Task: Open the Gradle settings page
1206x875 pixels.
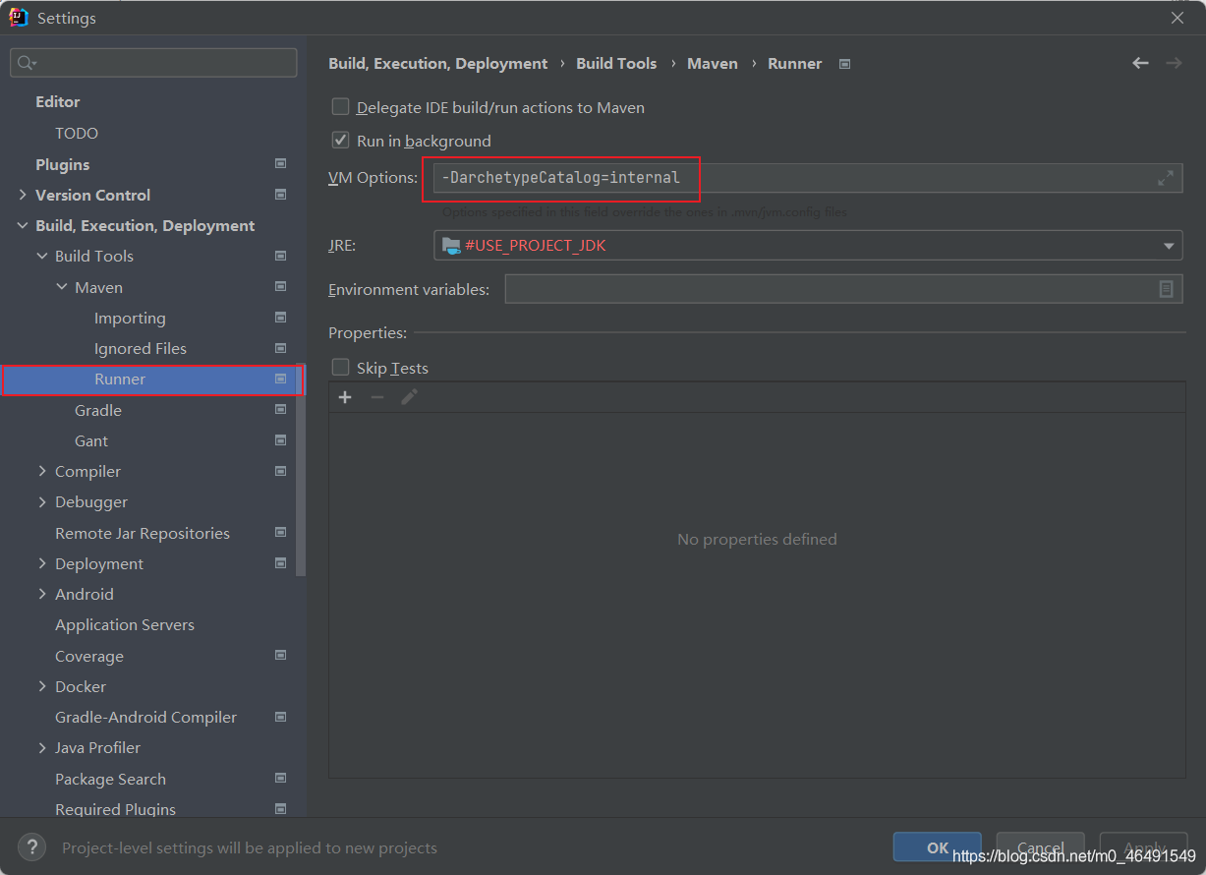Action: pyautogui.click(x=98, y=410)
